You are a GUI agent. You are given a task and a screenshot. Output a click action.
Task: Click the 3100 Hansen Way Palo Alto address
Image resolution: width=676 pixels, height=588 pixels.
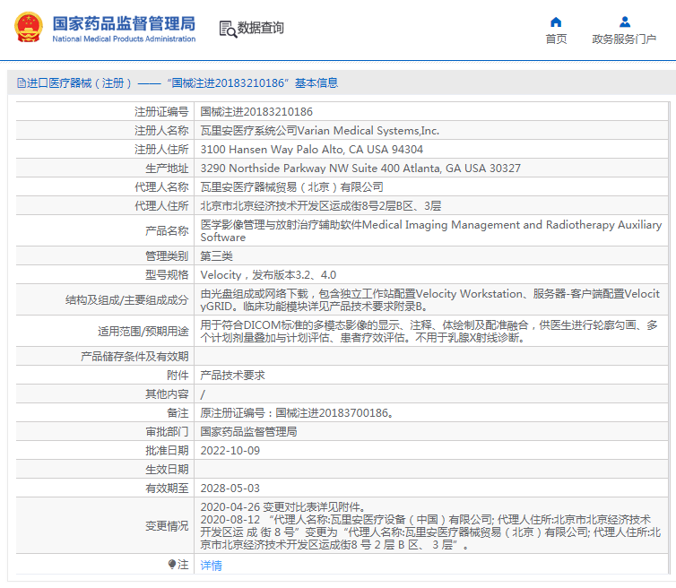pos(312,149)
